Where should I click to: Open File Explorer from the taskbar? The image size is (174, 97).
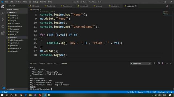[30, 95]
